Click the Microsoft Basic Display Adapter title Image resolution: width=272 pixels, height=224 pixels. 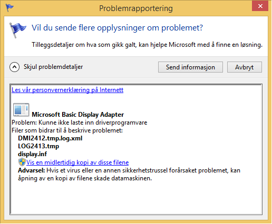[78, 115]
